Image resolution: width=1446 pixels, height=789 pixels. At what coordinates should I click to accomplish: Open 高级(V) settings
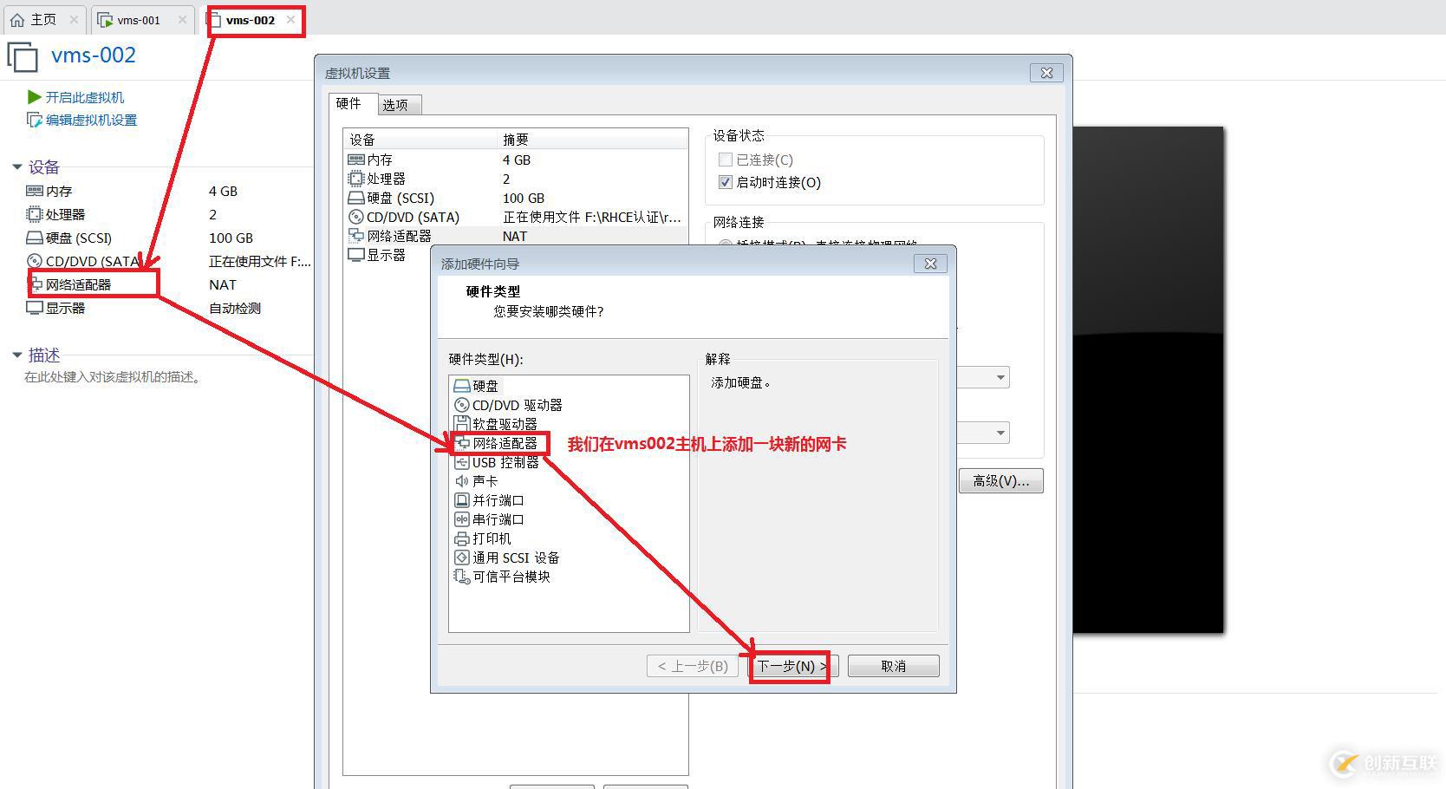coord(1000,480)
